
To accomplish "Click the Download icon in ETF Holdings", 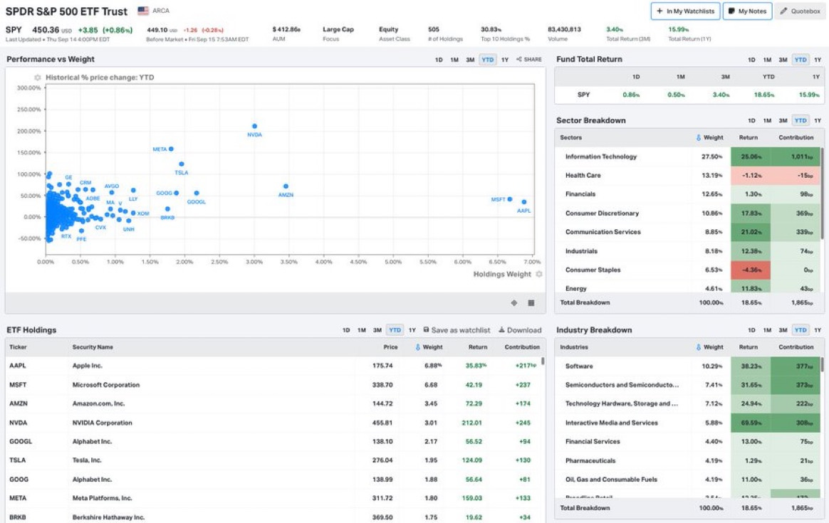I will coord(501,329).
